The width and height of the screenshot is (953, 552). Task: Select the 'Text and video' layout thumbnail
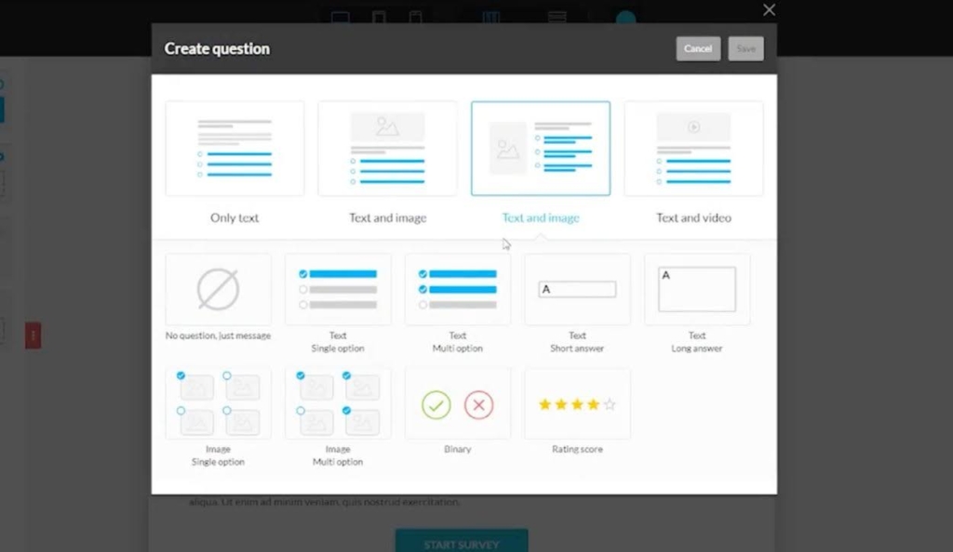tap(693, 149)
